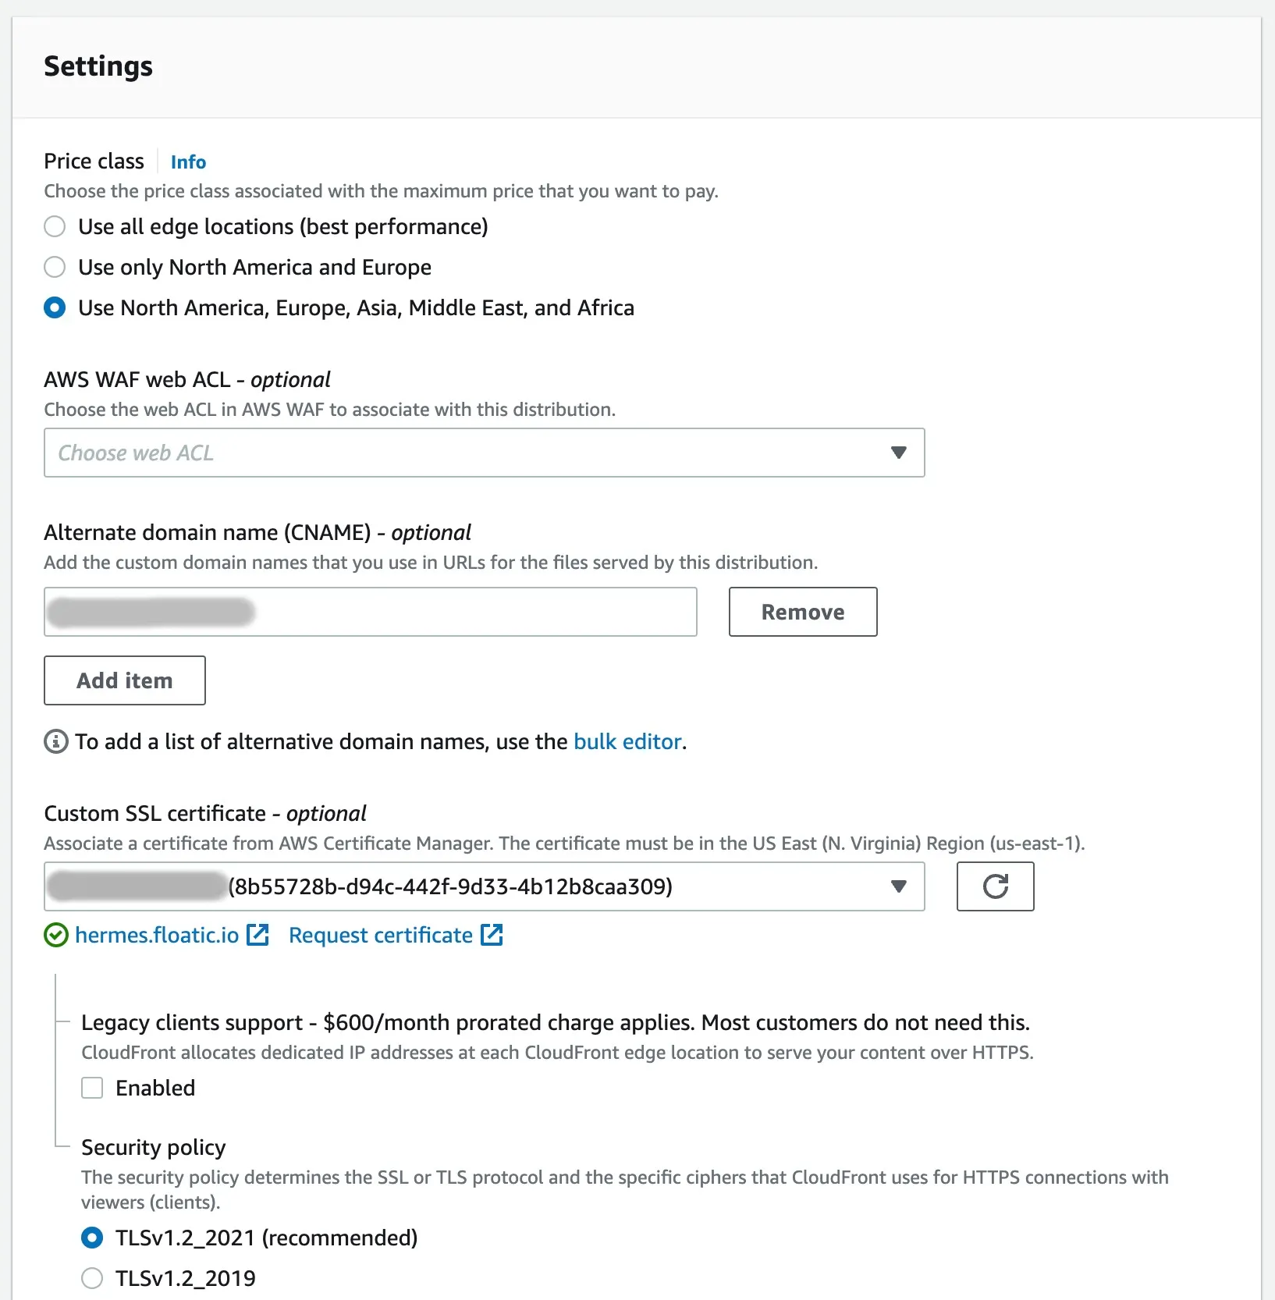The image size is (1275, 1300).
Task: Click the info circle icon near bulk editor text
Action: click(56, 741)
